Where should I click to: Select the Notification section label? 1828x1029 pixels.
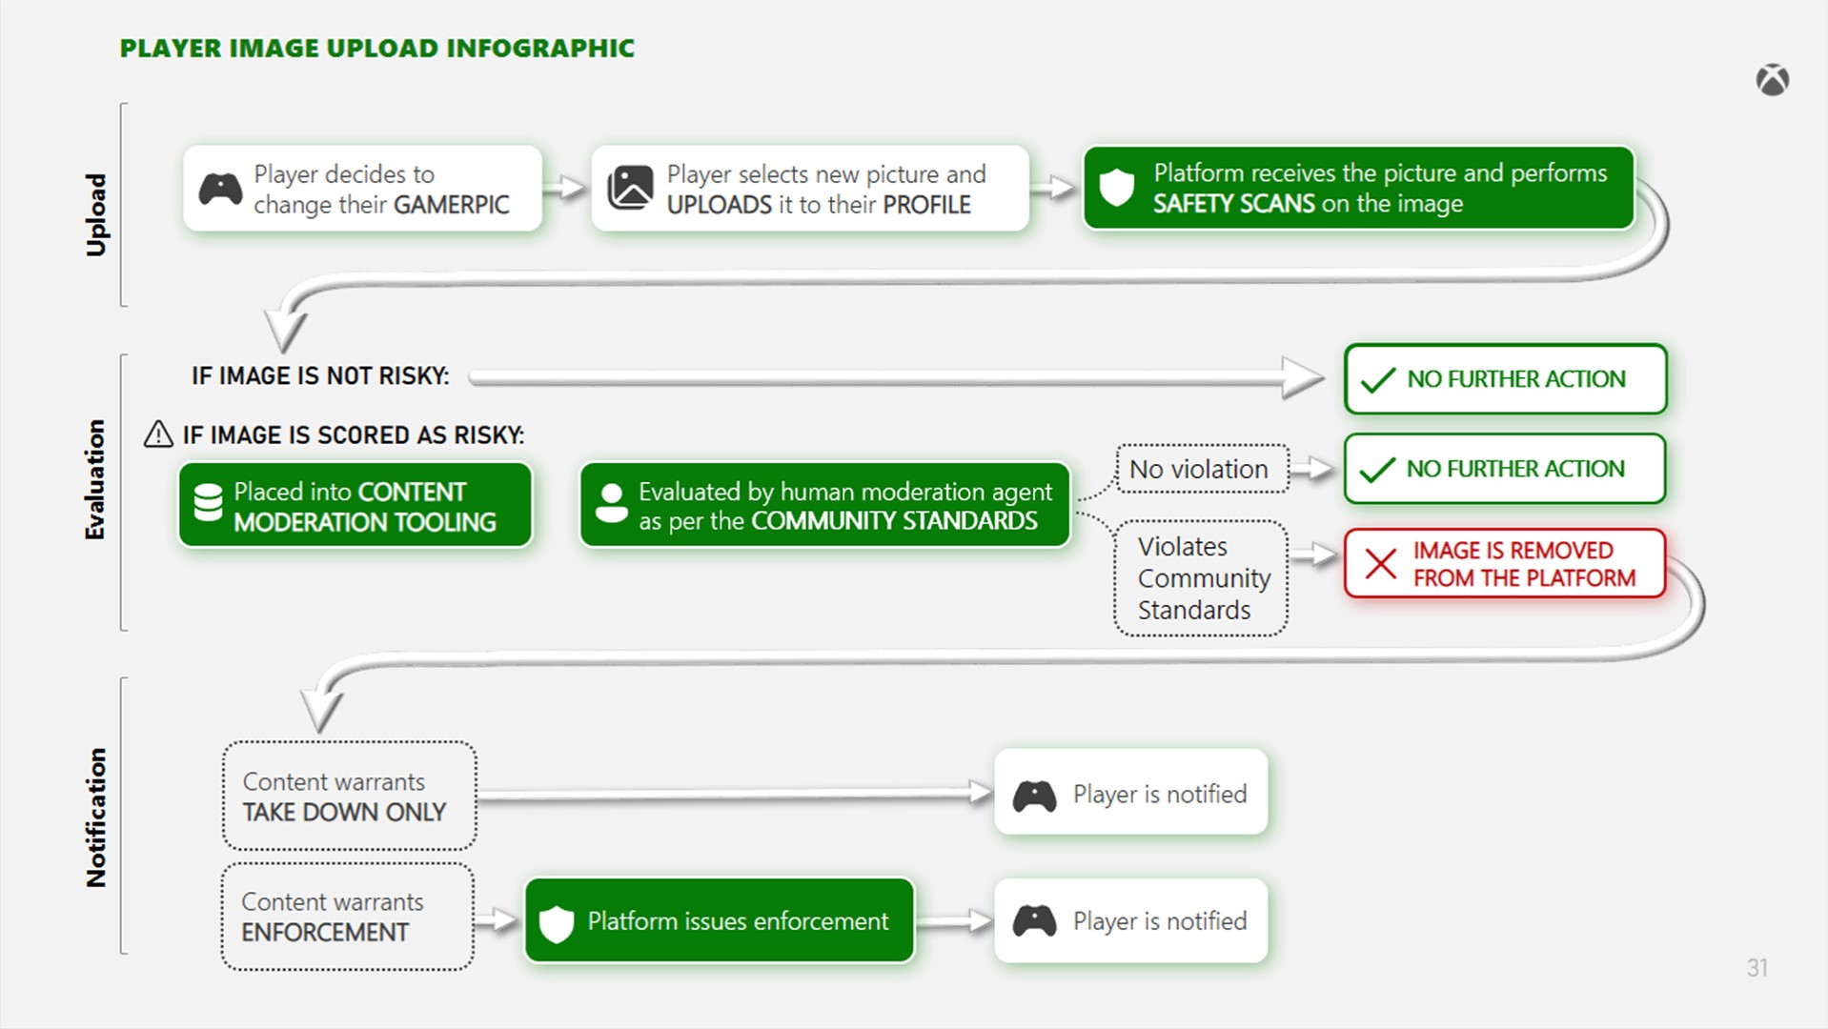point(95,817)
